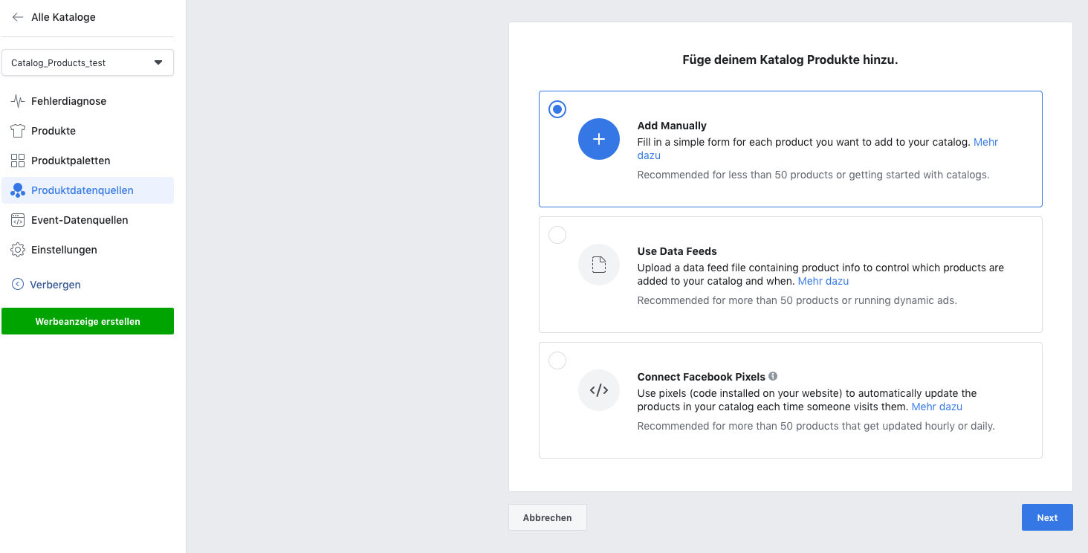Click the blue Next button
The width and height of the screenshot is (1088, 553).
(1046, 518)
